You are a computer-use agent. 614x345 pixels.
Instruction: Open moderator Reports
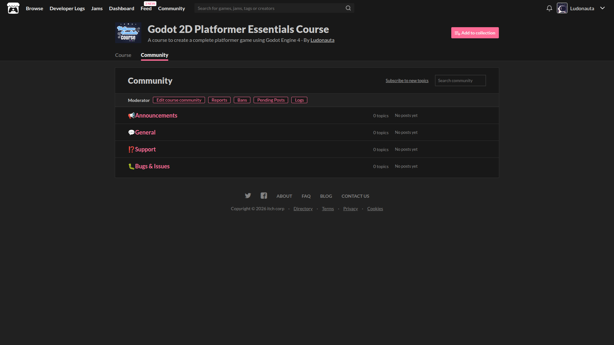(219, 100)
